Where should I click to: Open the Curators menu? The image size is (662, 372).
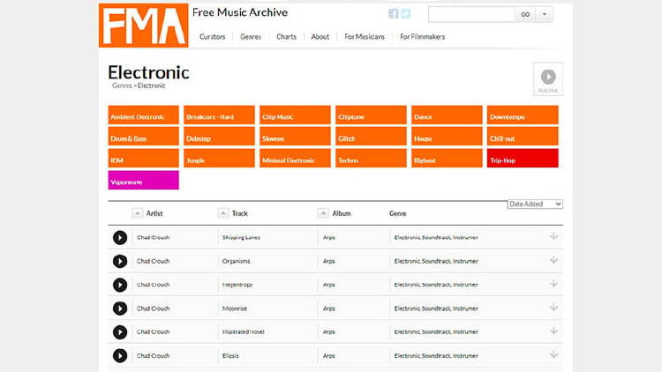pos(213,37)
